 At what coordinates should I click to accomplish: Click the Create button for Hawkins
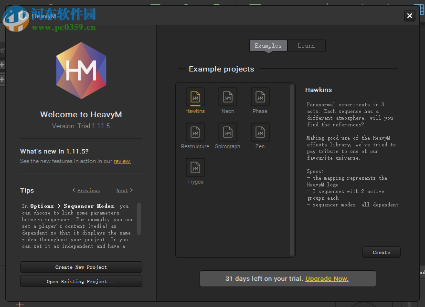click(x=382, y=252)
